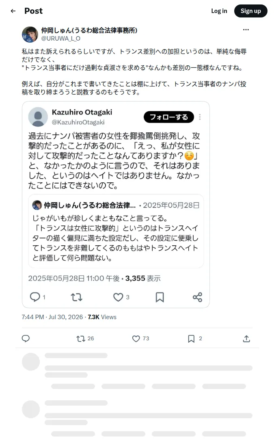Screen dimensions: 274x443
Task: Open the 7:44 PM Jul 30, 2026 timestamp
Action: (x=52, y=317)
